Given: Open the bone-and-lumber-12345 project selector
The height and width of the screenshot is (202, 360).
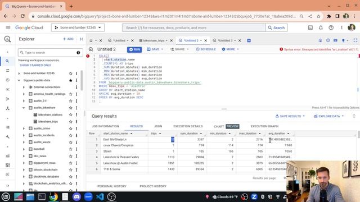Looking at the screenshot, I should [x=78, y=27].
